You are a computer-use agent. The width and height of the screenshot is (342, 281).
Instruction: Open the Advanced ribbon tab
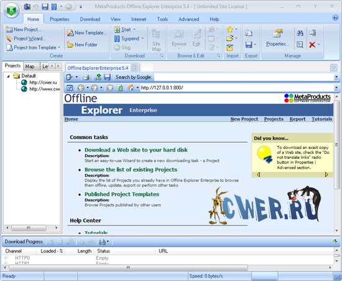tap(188, 19)
